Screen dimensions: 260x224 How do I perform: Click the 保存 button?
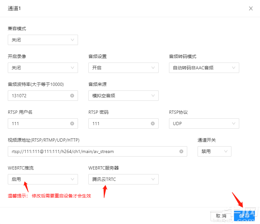(x=244, y=216)
